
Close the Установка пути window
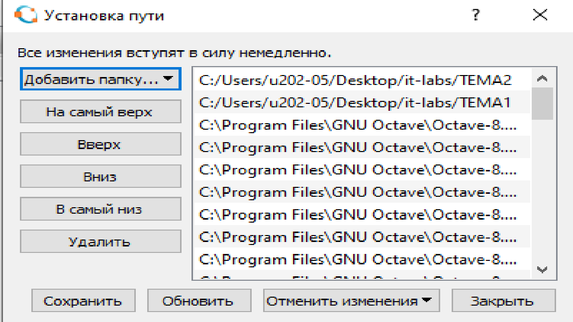pyautogui.click(x=539, y=15)
